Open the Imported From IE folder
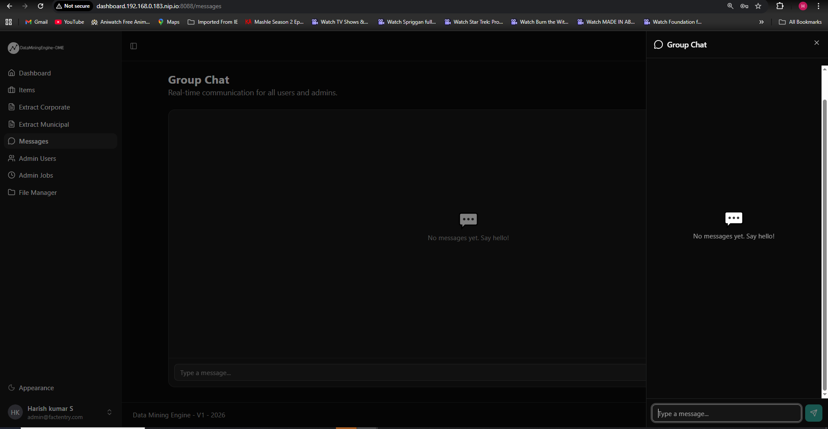Image resolution: width=828 pixels, height=429 pixels. [x=213, y=22]
